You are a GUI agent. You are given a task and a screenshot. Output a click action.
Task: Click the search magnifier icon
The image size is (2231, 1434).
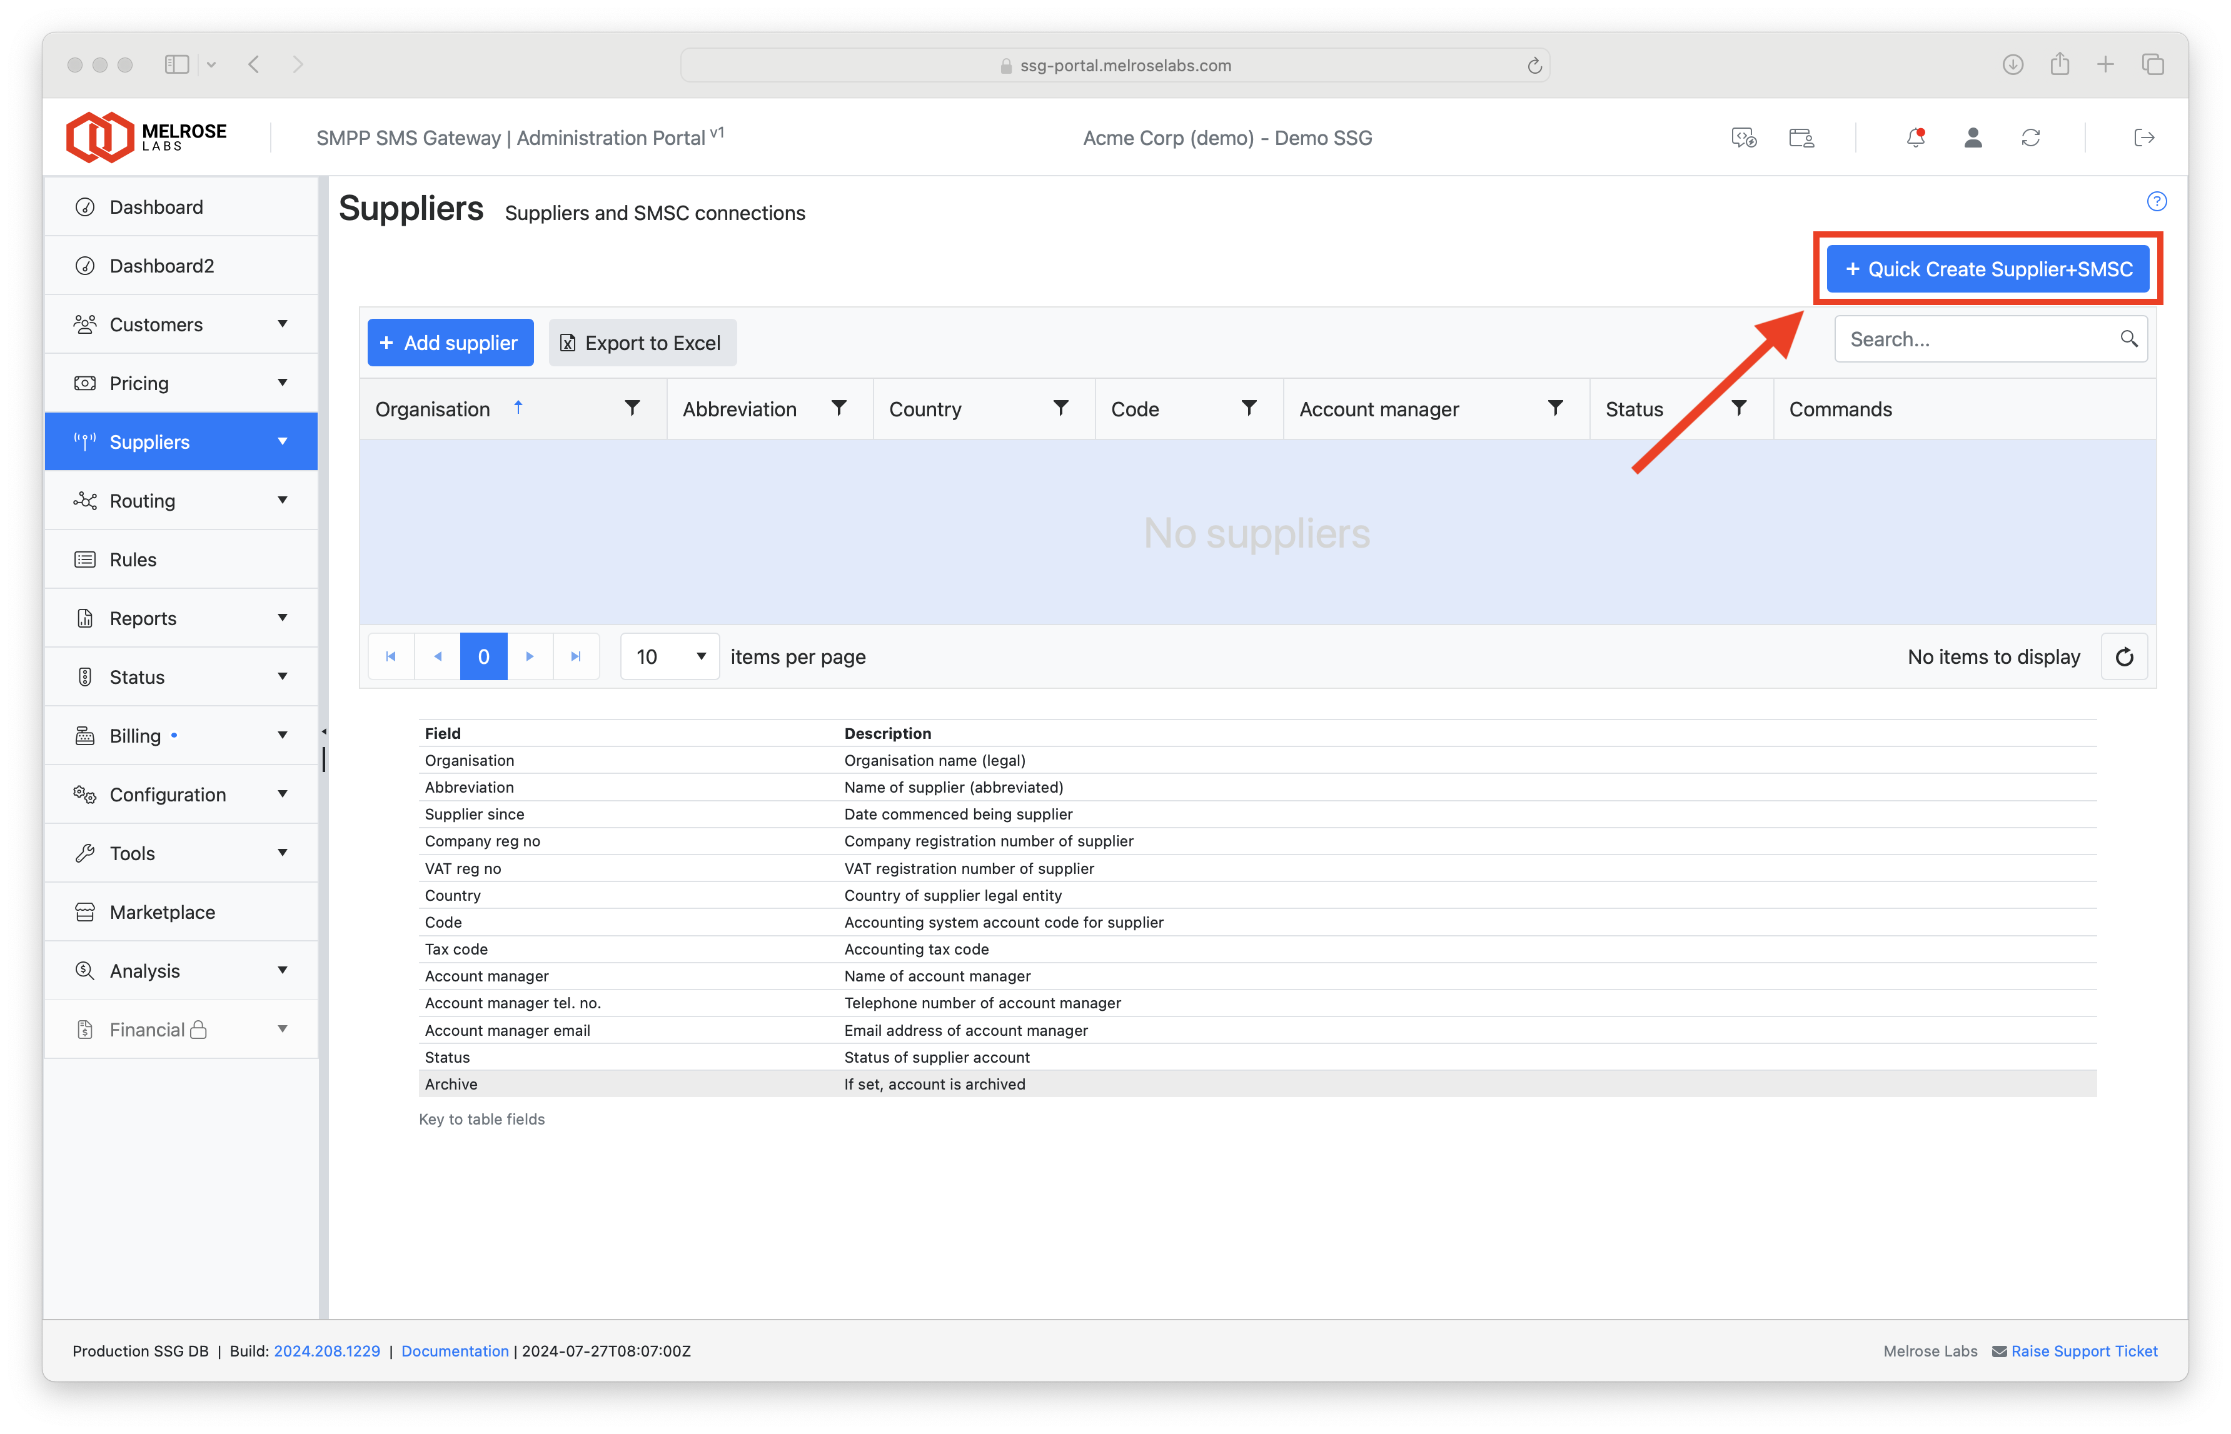coord(2128,339)
